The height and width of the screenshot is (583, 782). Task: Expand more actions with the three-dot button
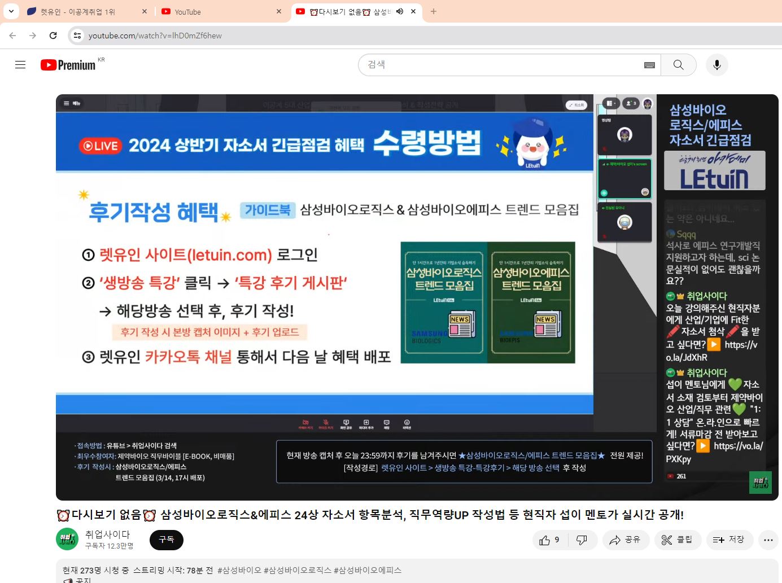(x=768, y=540)
